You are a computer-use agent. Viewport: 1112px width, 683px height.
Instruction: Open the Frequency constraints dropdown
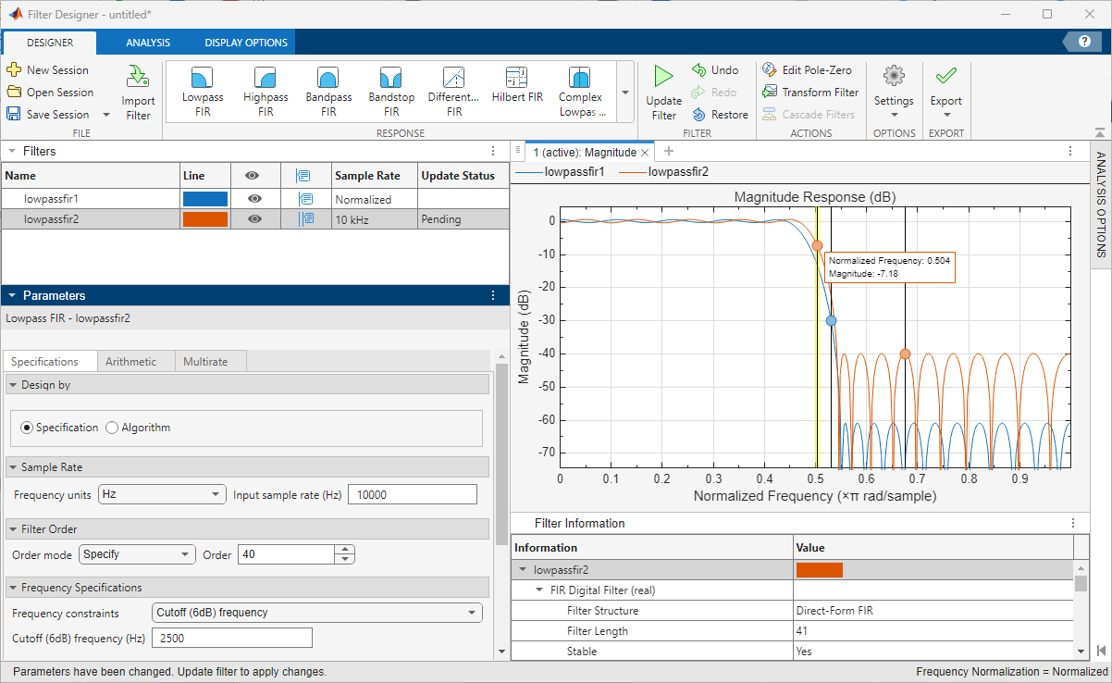point(316,612)
